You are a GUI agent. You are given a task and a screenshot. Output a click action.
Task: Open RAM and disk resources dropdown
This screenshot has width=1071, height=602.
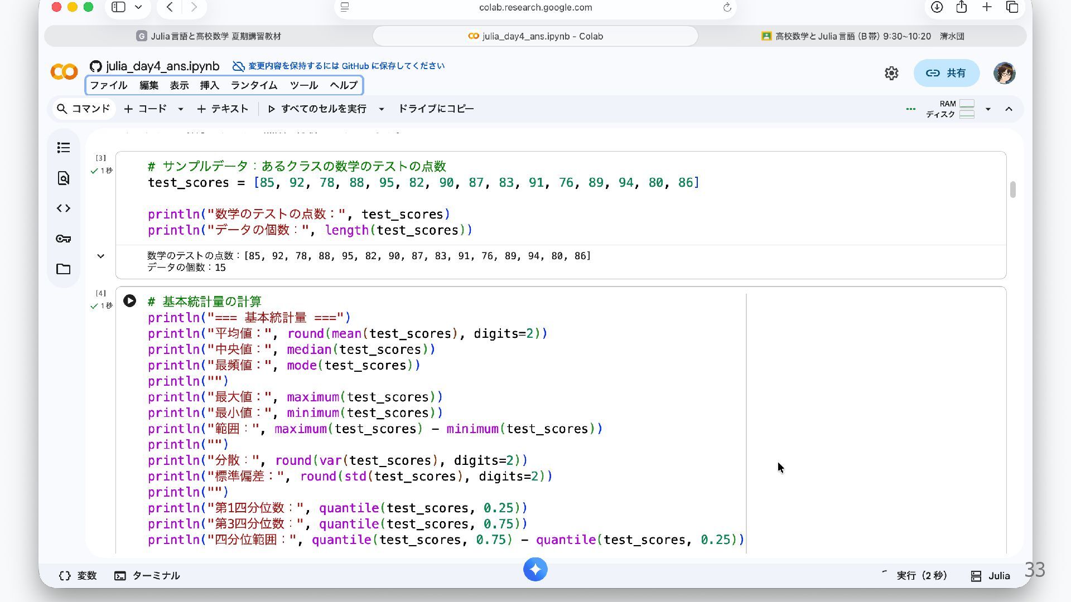point(988,109)
